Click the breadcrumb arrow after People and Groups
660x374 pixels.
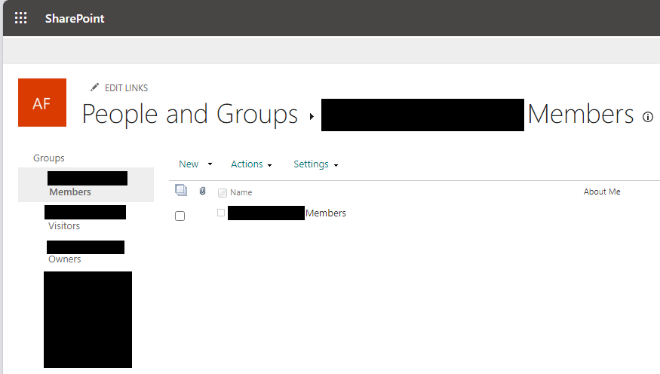pyautogui.click(x=312, y=117)
